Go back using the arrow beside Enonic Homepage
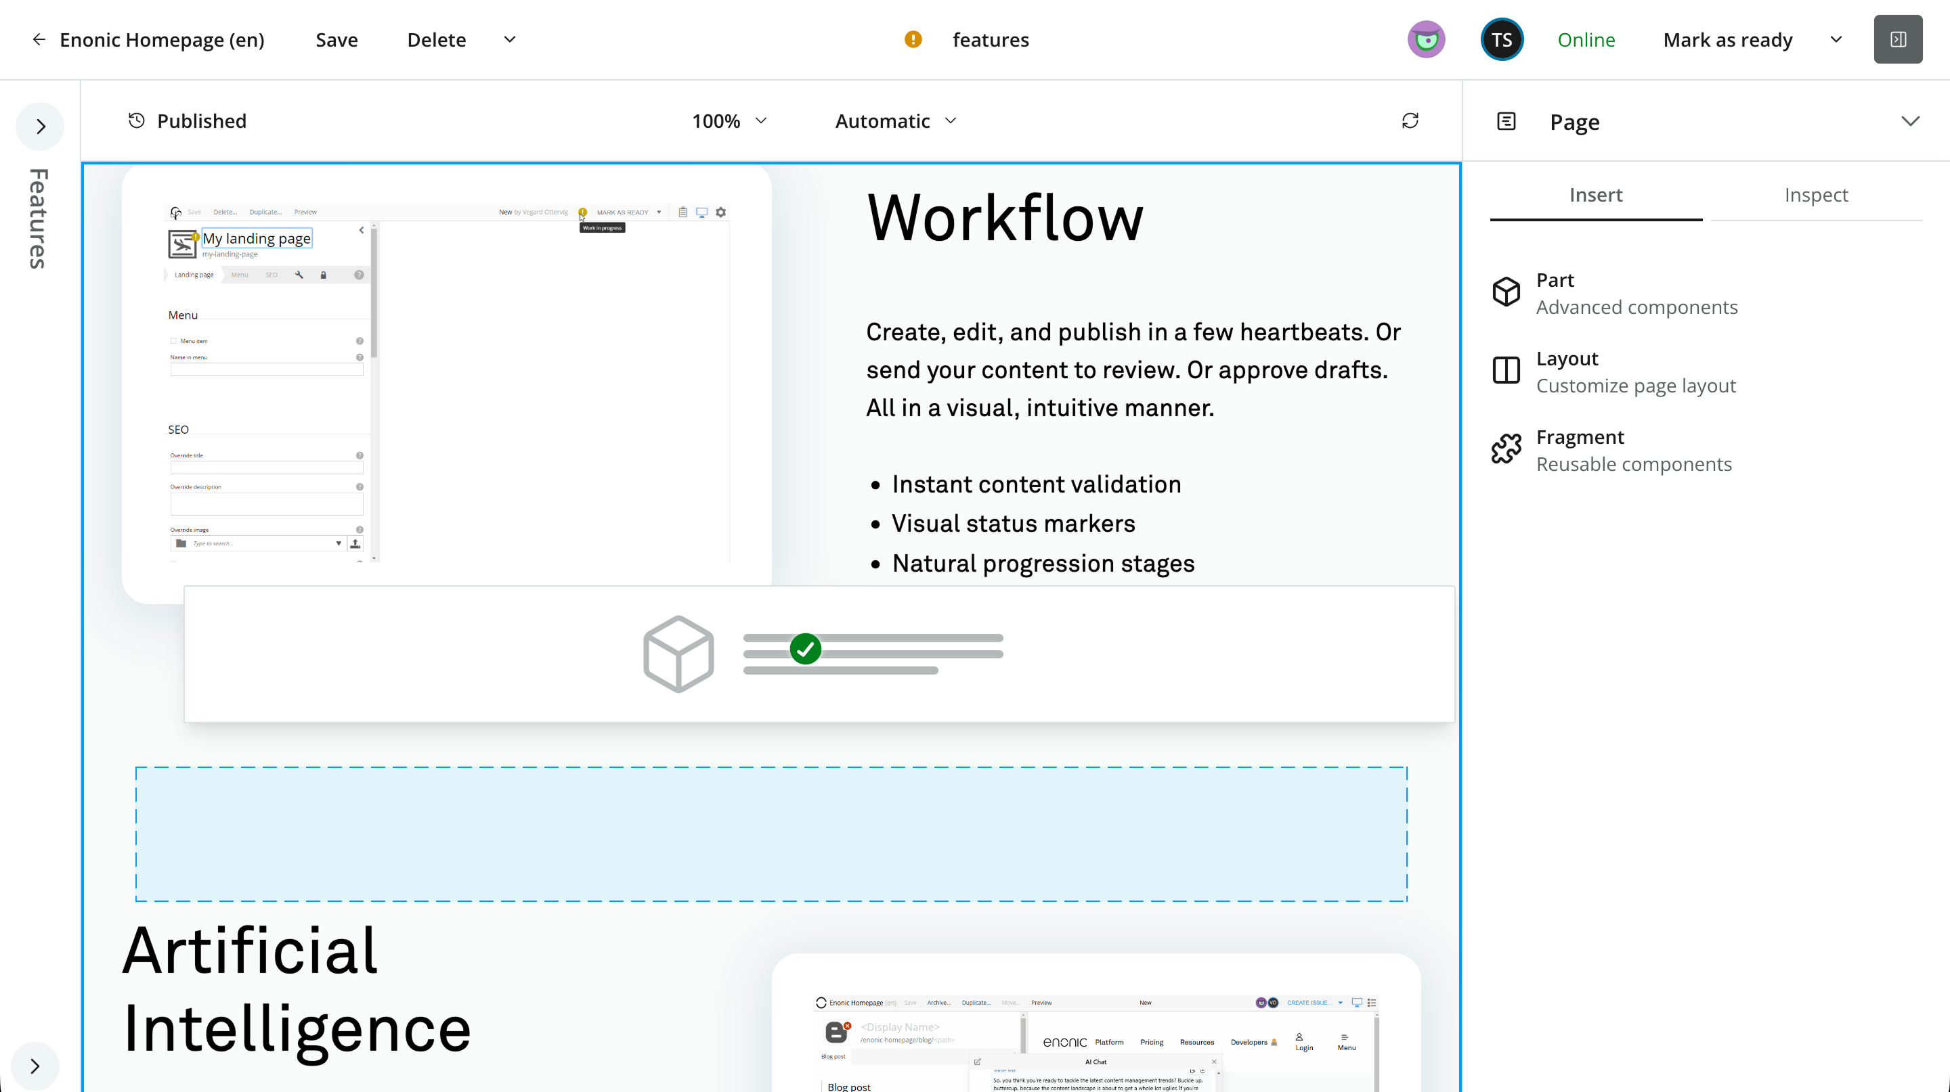The height and width of the screenshot is (1092, 1950). click(x=39, y=39)
